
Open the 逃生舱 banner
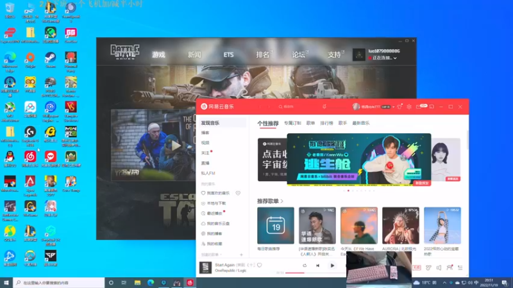click(x=359, y=159)
